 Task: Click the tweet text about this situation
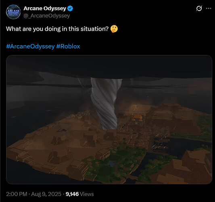(57, 29)
